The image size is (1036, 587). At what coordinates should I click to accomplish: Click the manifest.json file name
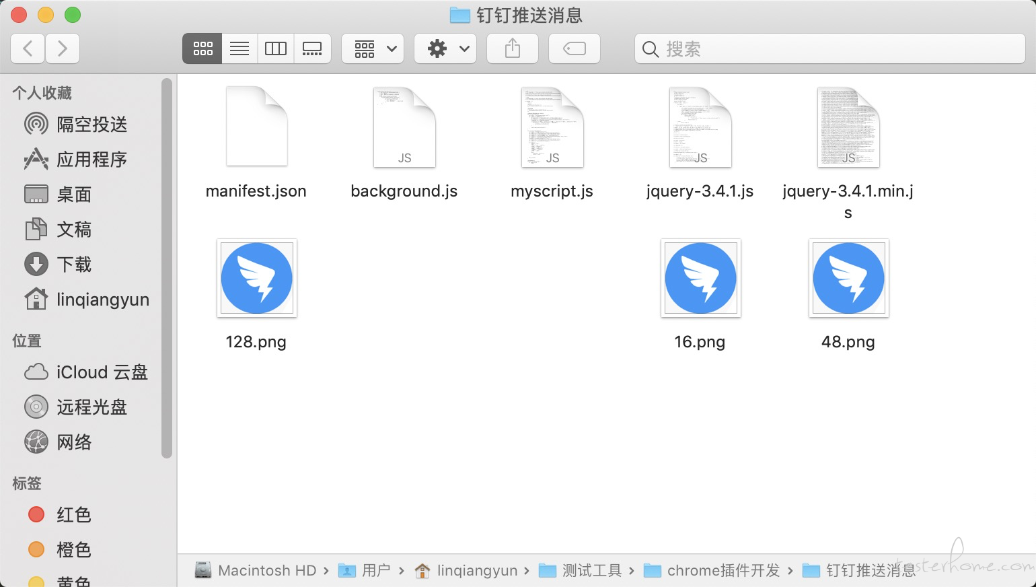(x=256, y=191)
